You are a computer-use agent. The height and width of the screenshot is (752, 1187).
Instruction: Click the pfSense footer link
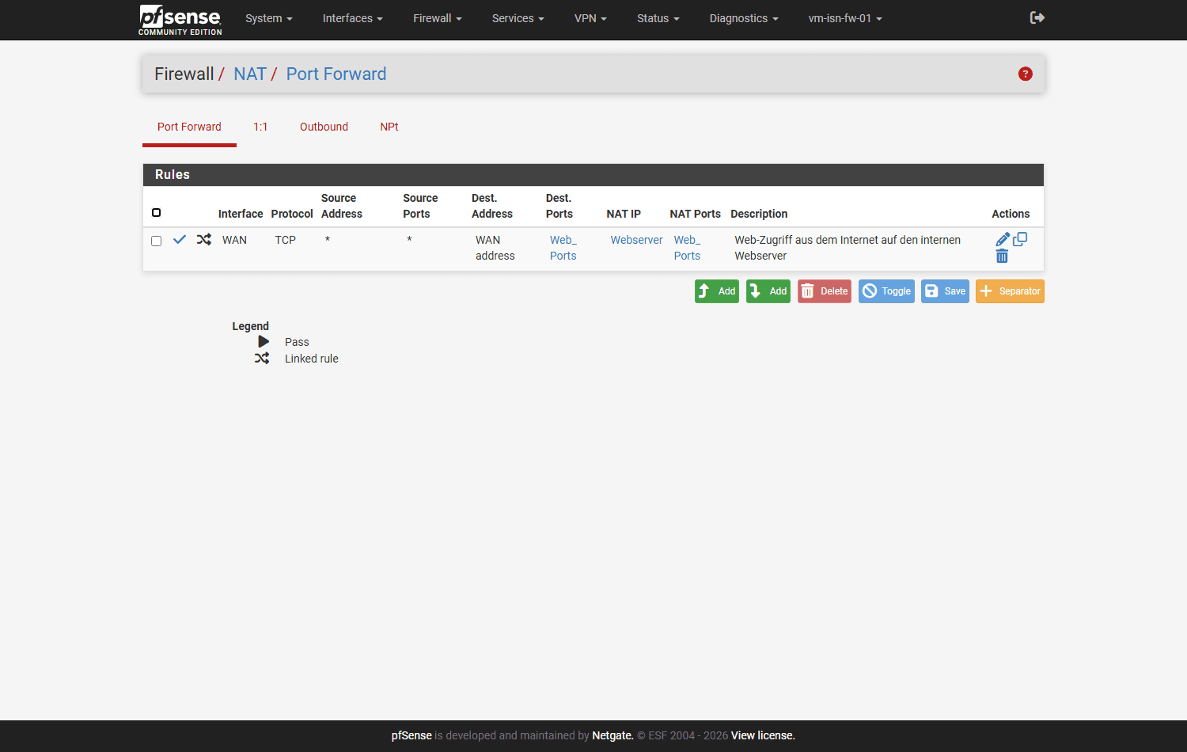pyautogui.click(x=411, y=735)
